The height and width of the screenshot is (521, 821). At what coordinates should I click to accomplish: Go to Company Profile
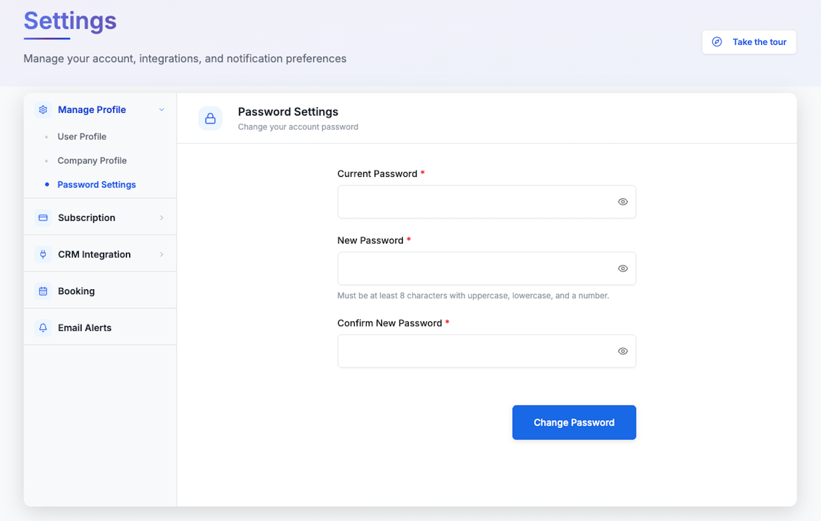click(92, 160)
